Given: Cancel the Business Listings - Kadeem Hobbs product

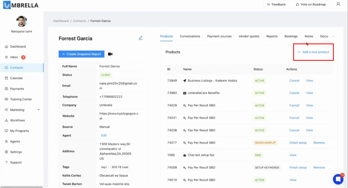Looking at the screenshot, I should point(294,81).
